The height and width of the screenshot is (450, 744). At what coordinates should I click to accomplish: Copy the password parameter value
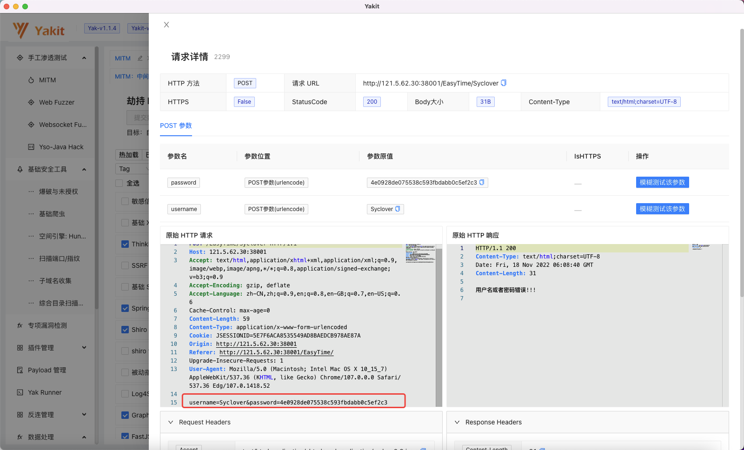click(482, 182)
